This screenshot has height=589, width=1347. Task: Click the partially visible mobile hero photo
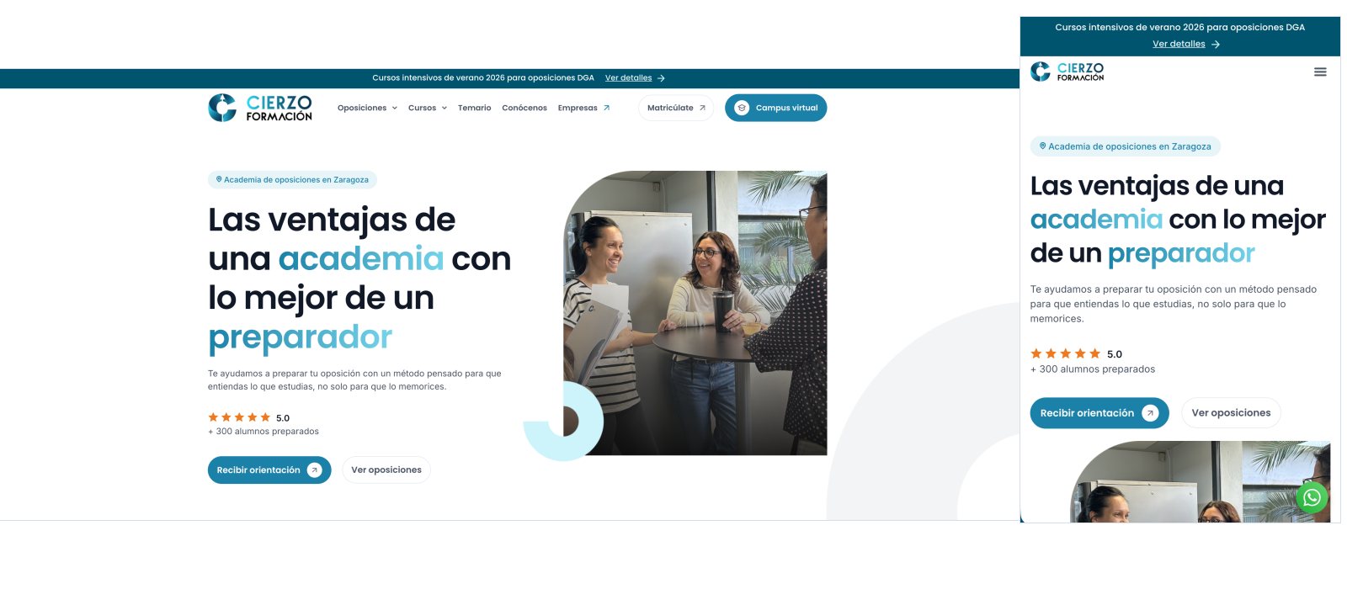(x=1200, y=481)
